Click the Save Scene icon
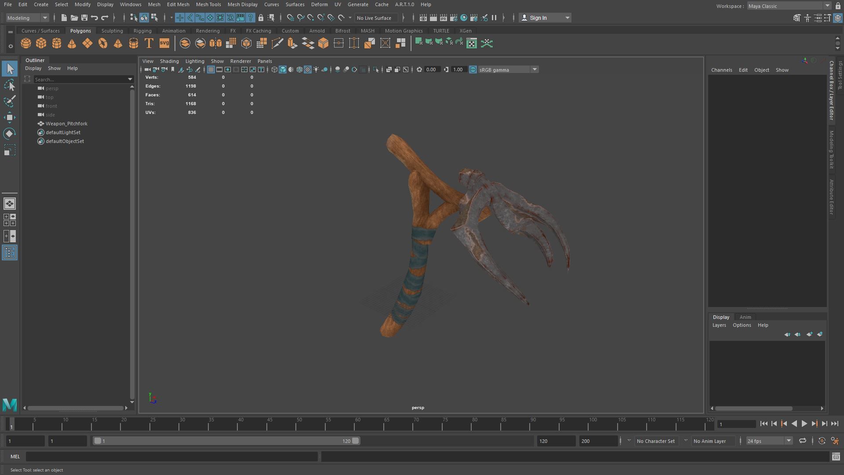The image size is (844, 475). tap(84, 18)
